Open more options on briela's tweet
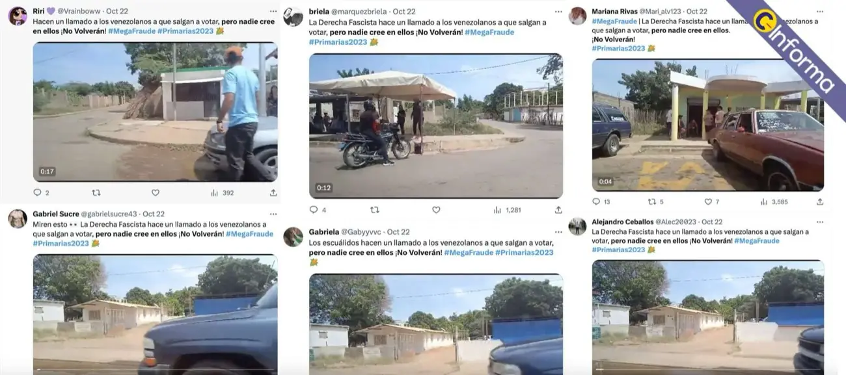 pos(558,12)
